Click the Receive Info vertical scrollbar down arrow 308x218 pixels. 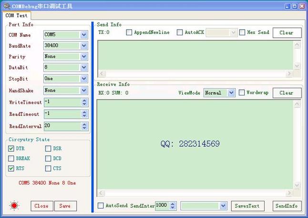297,185
